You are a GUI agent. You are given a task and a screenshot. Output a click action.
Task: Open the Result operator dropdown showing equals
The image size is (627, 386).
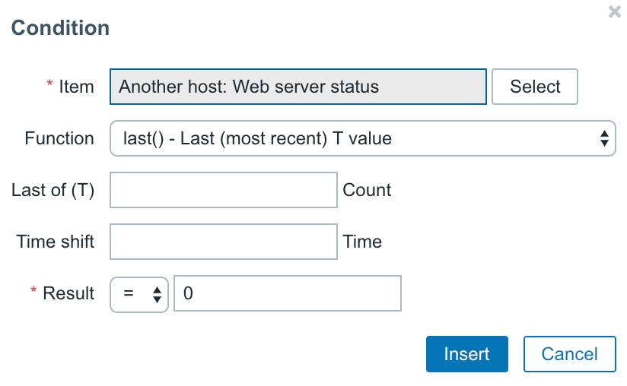point(138,295)
